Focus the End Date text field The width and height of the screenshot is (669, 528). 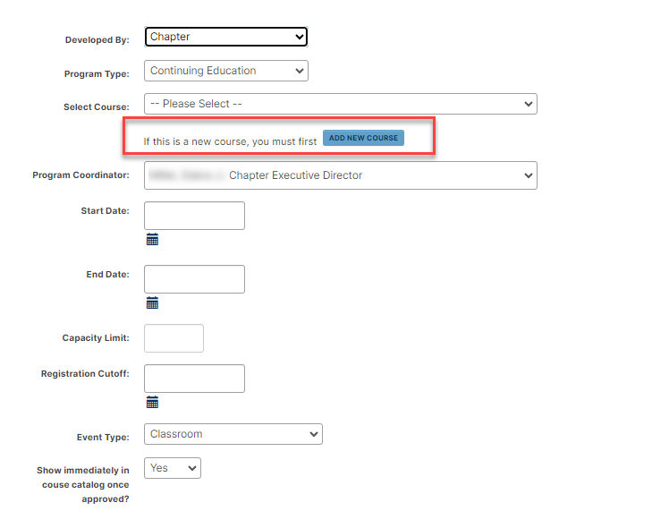coord(194,279)
